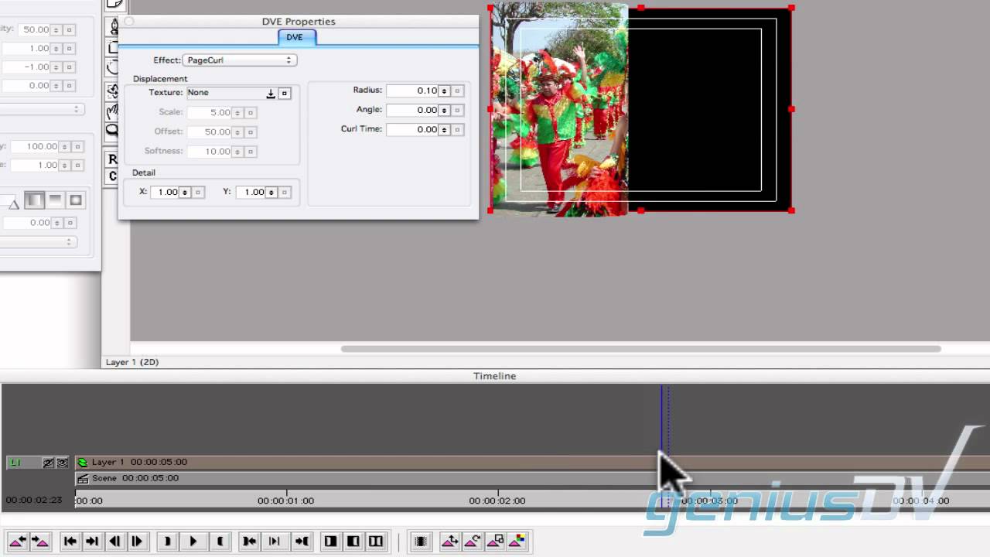The width and height of the screenshot is (990, 557).
Task: Click the filmstrip icon in bottom toolbar
Action: 421,542
